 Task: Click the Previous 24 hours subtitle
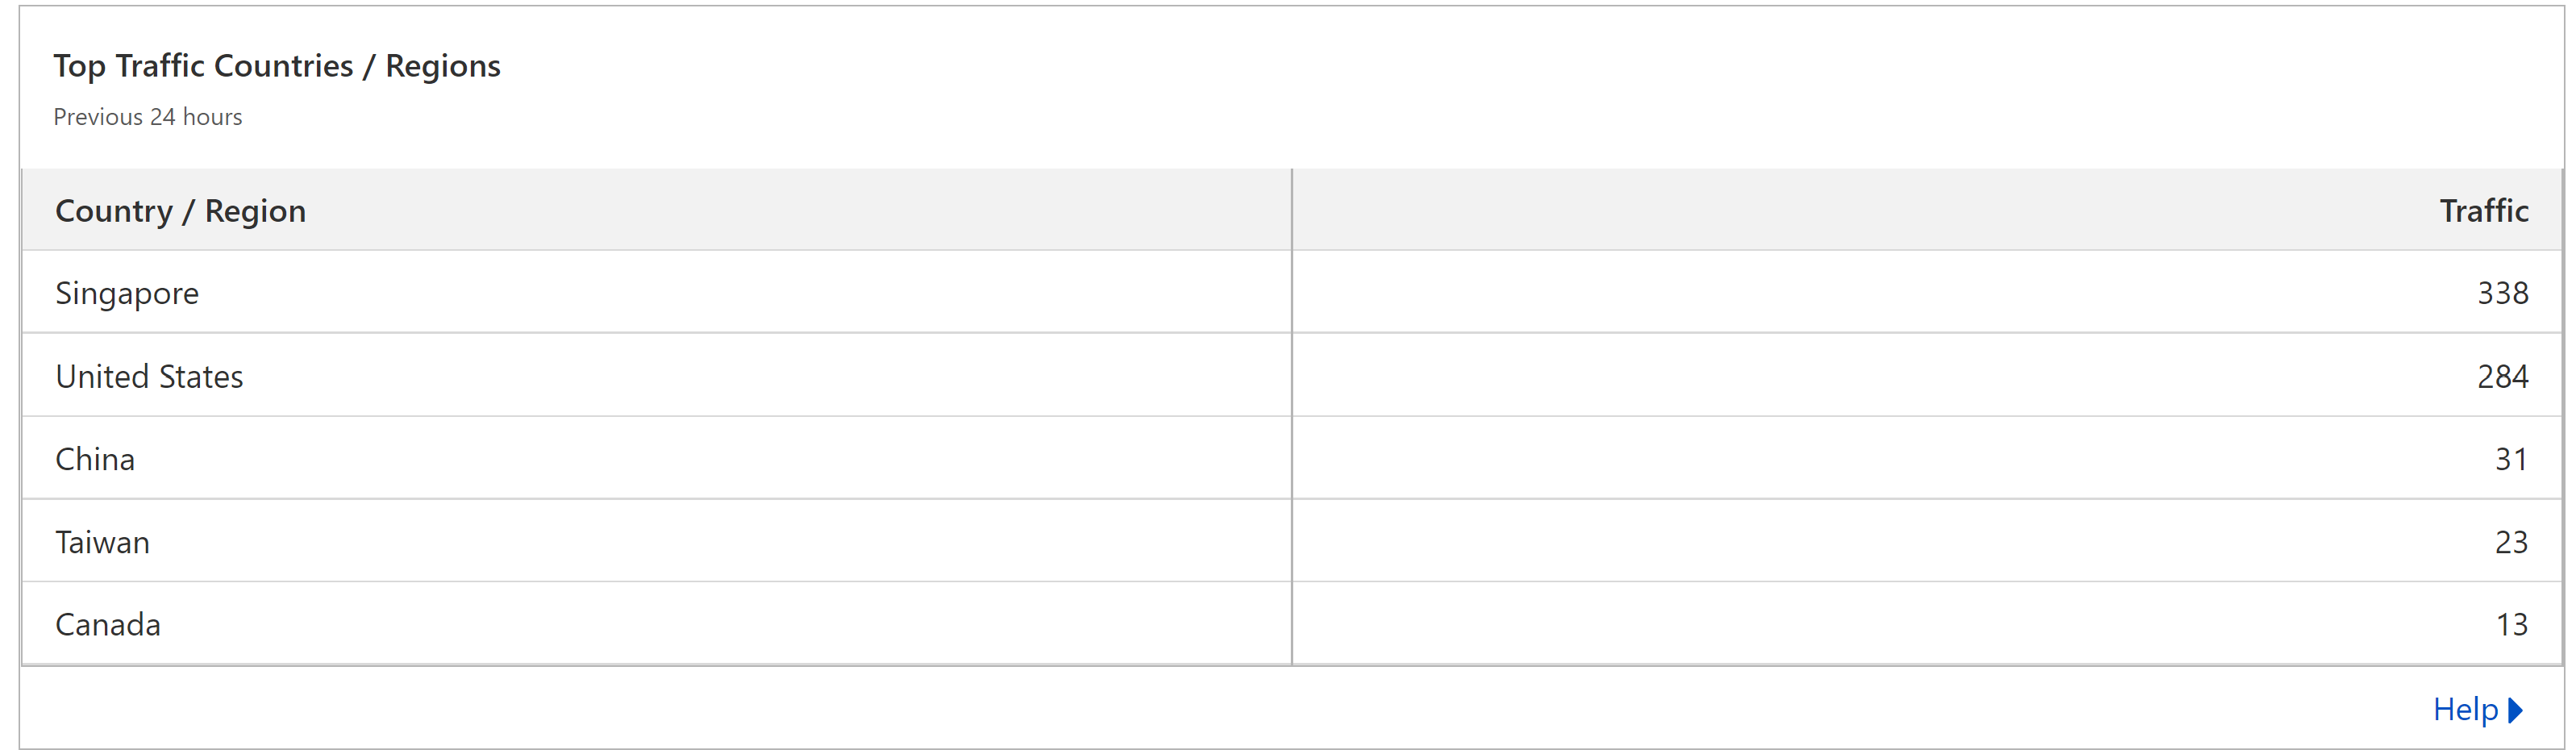point(148,117)
